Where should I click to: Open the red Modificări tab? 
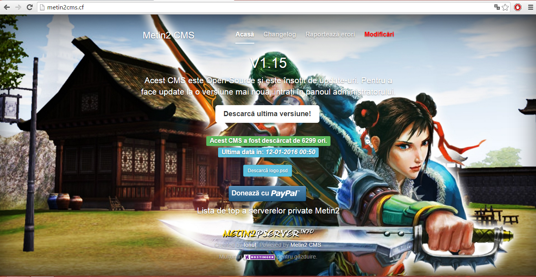(x=379, y=35)
